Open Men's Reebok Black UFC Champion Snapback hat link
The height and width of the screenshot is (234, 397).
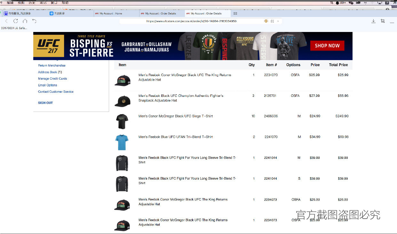[x=181, y=98]
